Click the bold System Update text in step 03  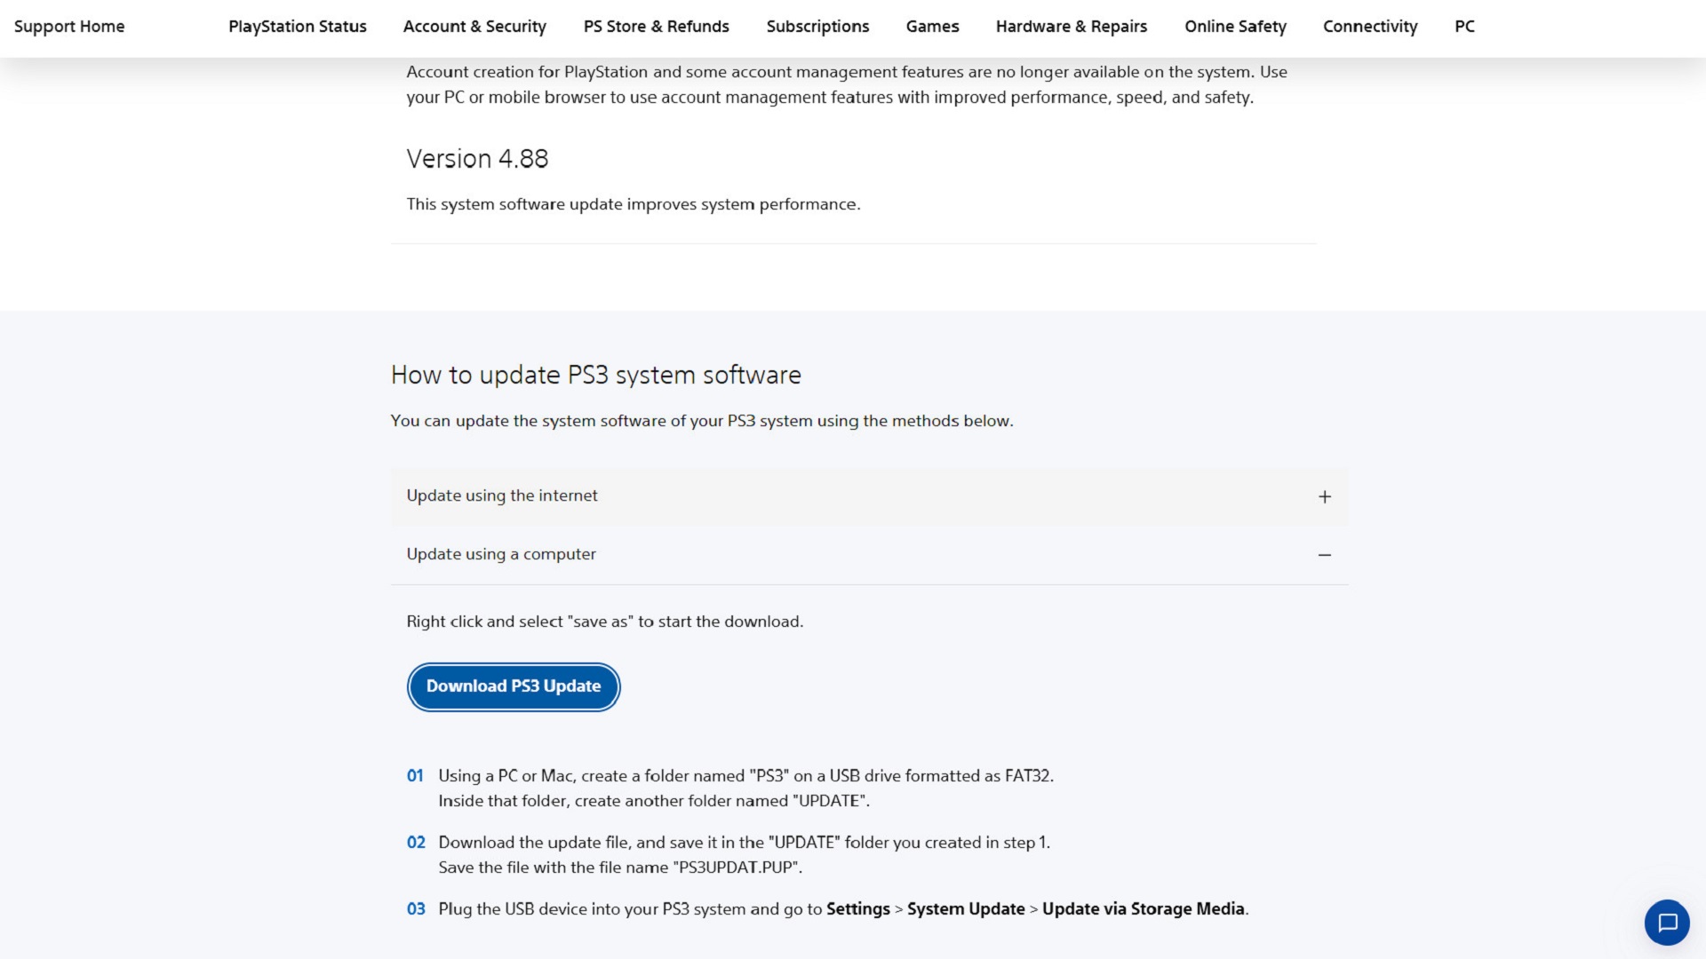pos(966,908)
